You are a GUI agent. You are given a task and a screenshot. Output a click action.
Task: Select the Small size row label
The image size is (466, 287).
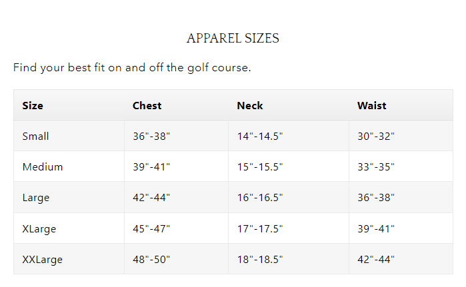pos(35,136)
